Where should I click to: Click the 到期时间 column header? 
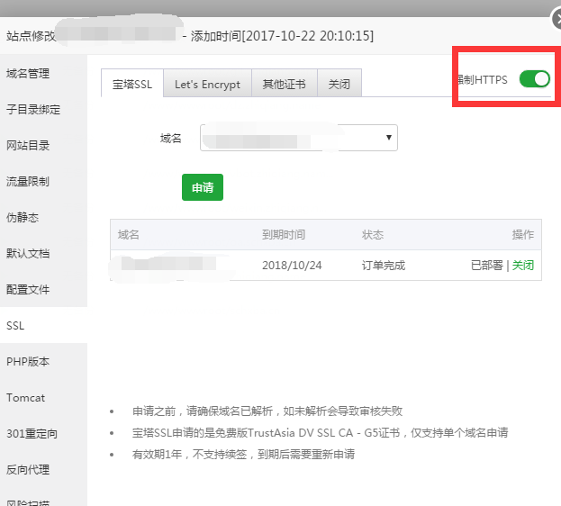tap(284, 235)
